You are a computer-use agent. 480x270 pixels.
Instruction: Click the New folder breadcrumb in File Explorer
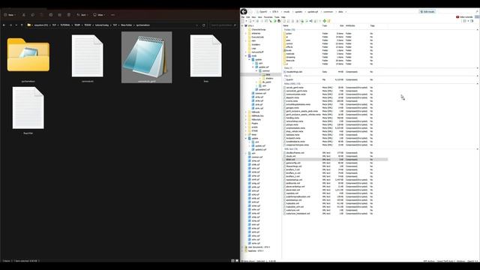(126, 25)
